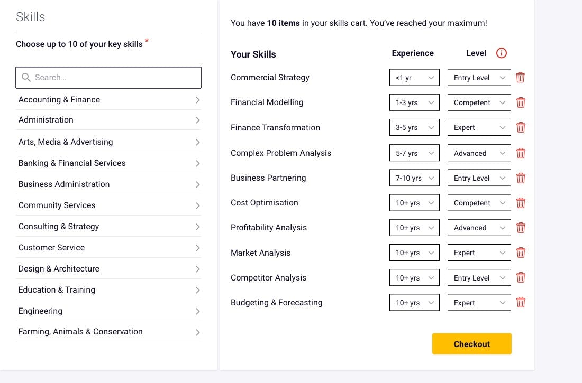Open Level dropdown for Competitor Analysis
Viewport: 582px width, 383px height.
(479, 278)
